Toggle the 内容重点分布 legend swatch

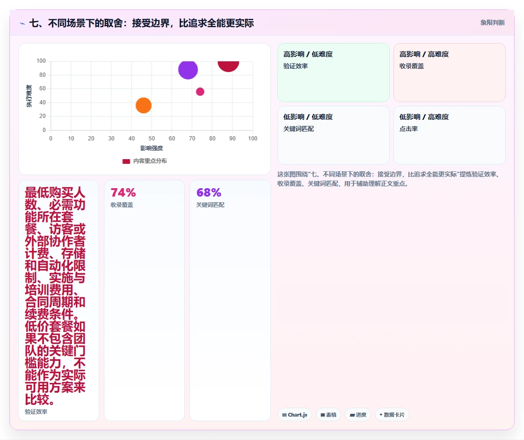pos(126,161)
